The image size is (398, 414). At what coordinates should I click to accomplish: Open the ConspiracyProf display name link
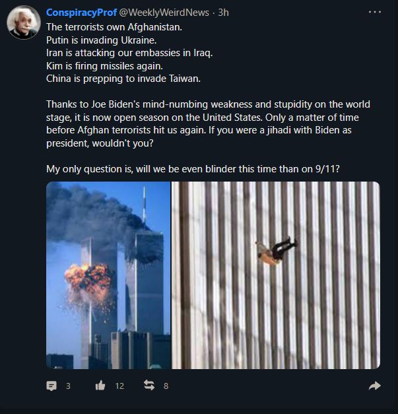coord(81,13)
